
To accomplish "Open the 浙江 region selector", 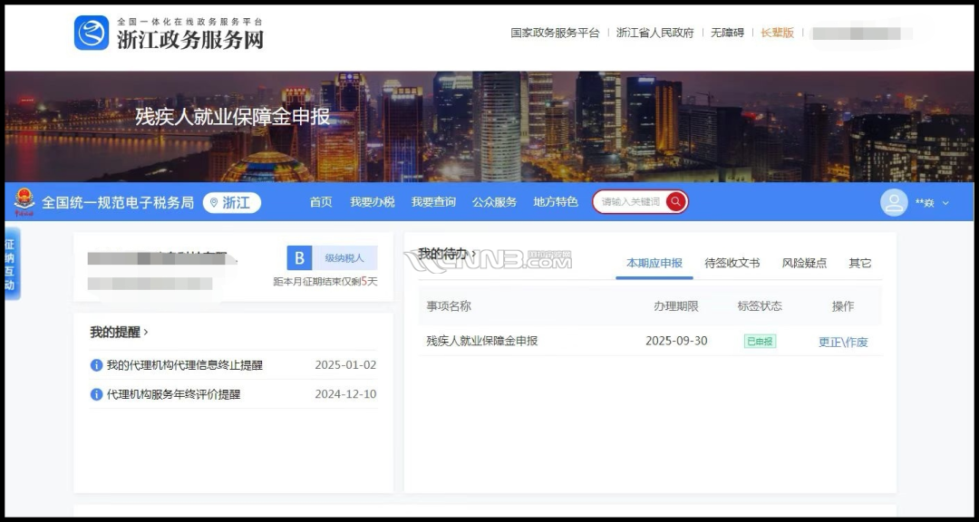I will point(231,203).
